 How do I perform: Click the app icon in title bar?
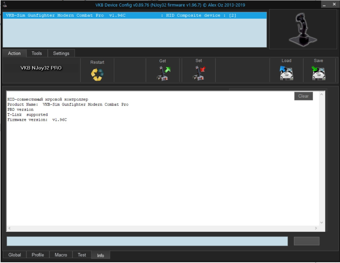coord(5,5)
